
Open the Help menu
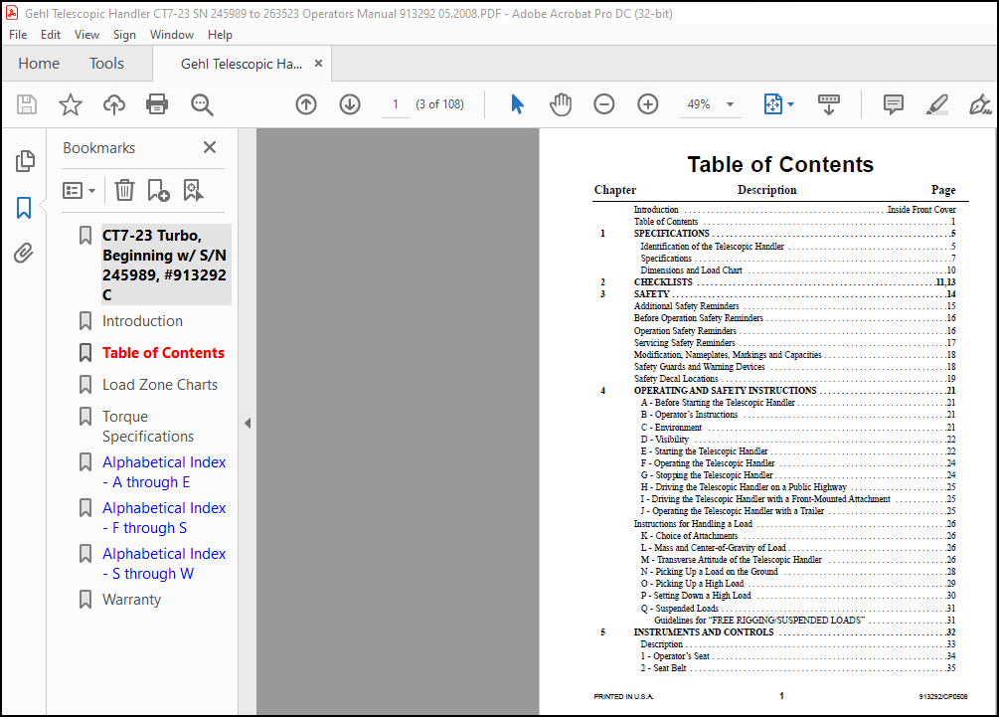(x=220, y=35)
